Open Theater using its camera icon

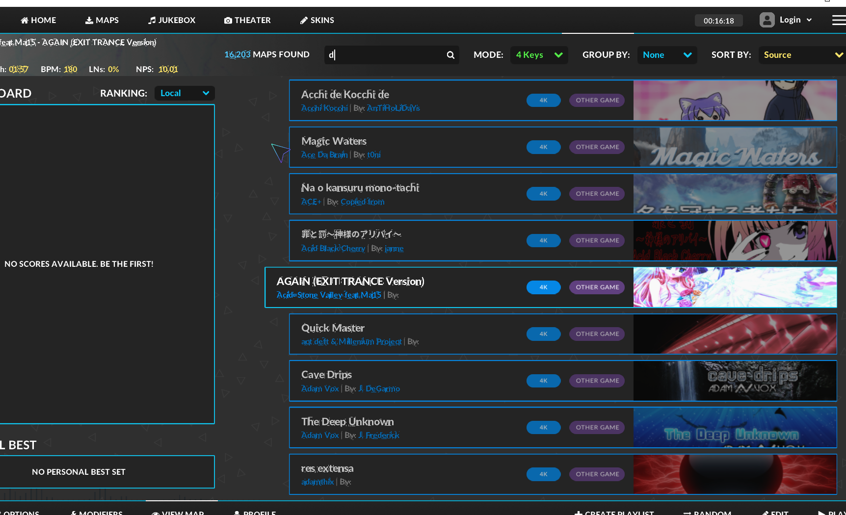pos(228,20)
